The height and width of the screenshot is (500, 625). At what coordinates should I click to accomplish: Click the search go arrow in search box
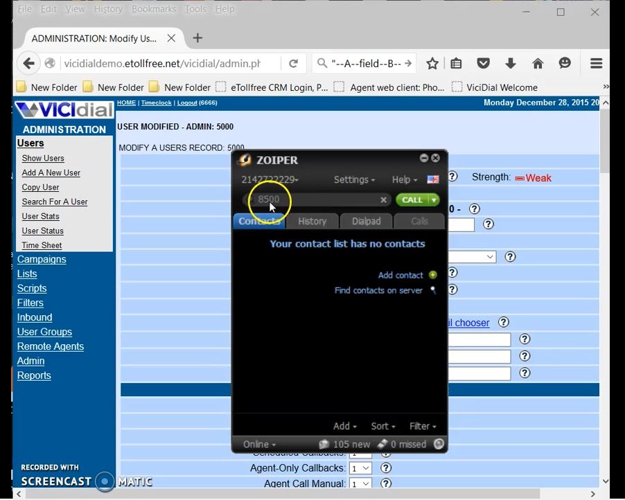pyautogui.click(x=407, y=63)
